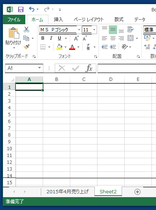156x210 pixels.
Task: Switch to the 2015年4月売り上げ sheet tab
Action: pyautogui.click(x=68, y=192)
